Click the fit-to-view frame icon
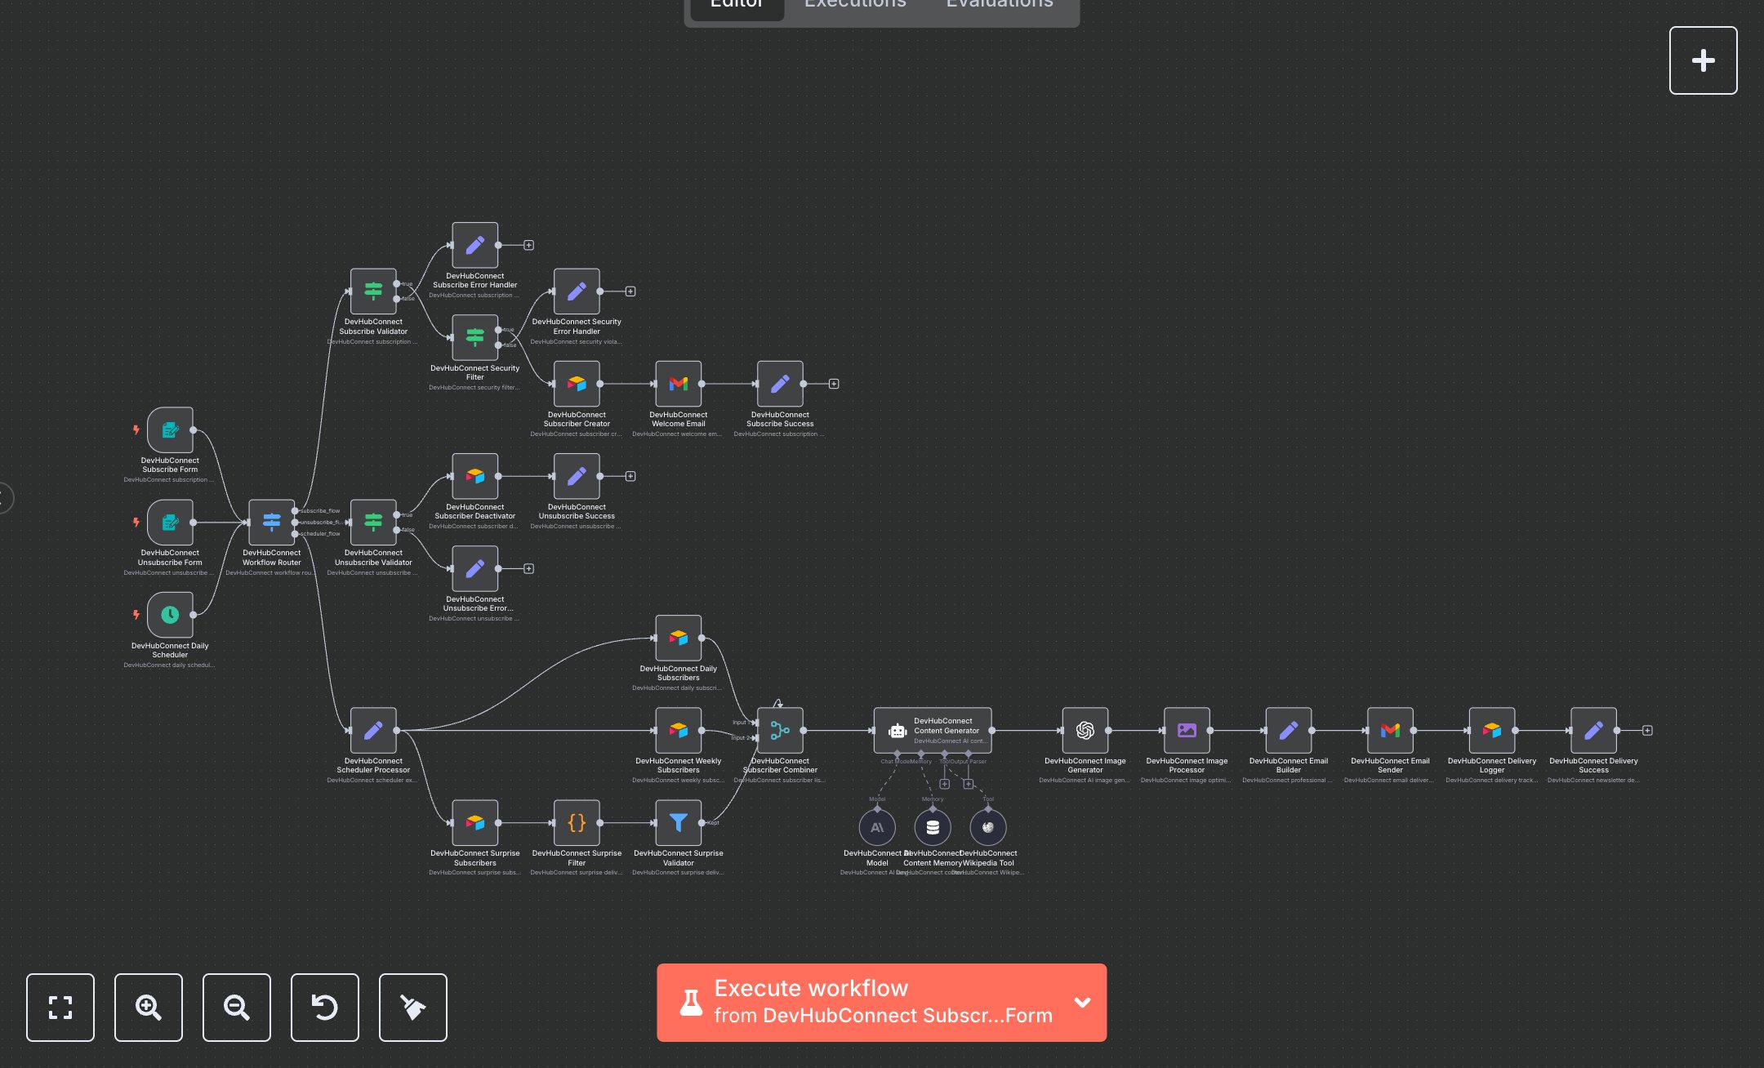This screenshot has width=1764, height=1068. coord(60,1007)
